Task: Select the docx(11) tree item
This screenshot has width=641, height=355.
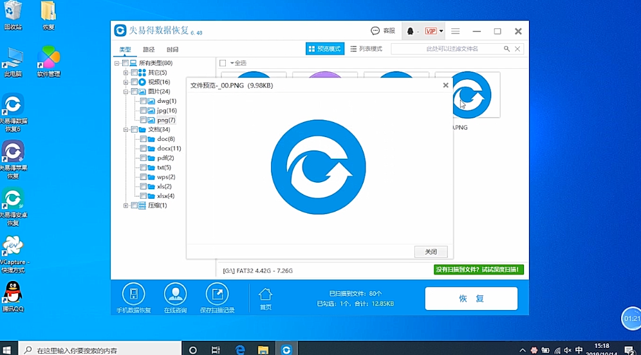Action: point(169,149)
